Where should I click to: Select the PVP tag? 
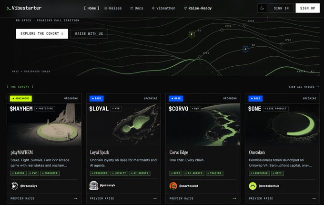[33, 173]
